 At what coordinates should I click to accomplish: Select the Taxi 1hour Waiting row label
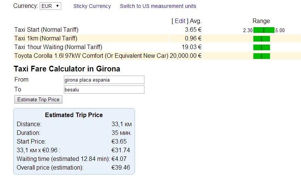[x=58, y=47]
